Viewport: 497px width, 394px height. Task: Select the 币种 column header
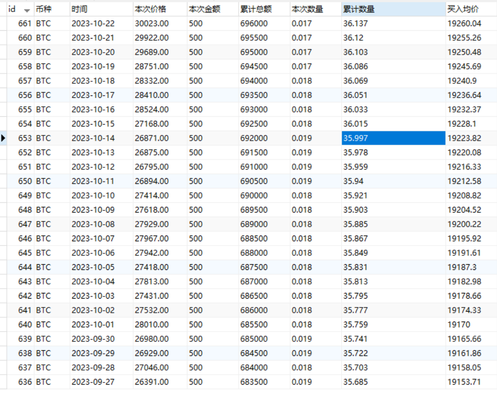tap(52, 9)
